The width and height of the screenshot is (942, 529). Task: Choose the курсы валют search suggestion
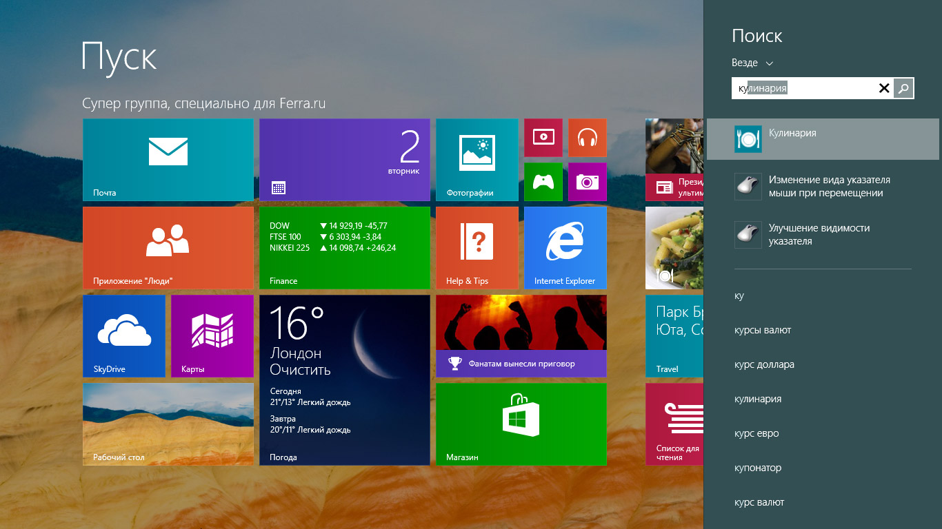pos(763,330)
